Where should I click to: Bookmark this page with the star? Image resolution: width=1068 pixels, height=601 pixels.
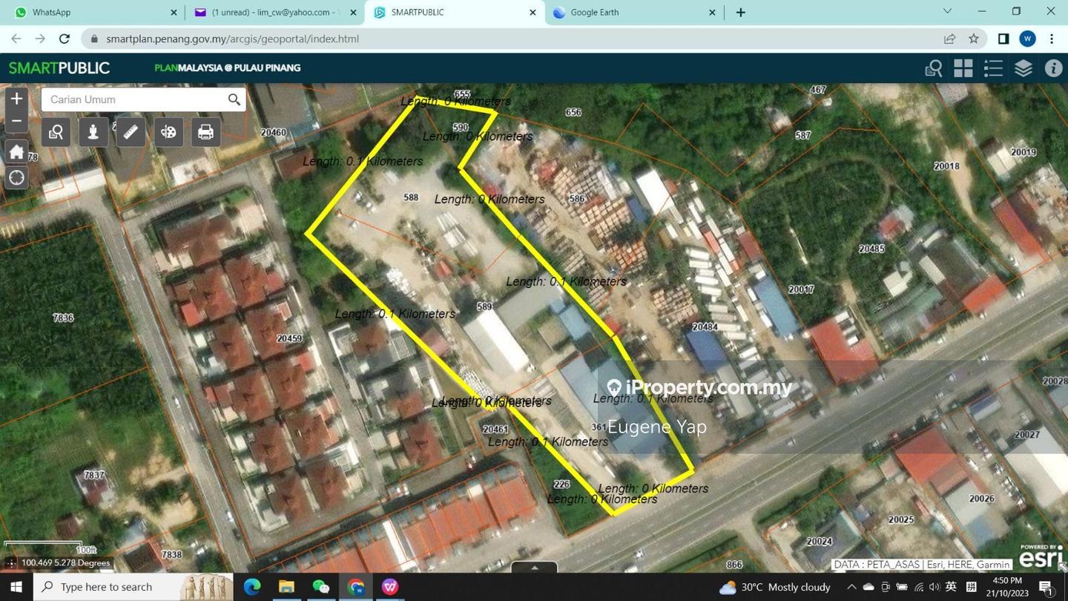[974, 39]
